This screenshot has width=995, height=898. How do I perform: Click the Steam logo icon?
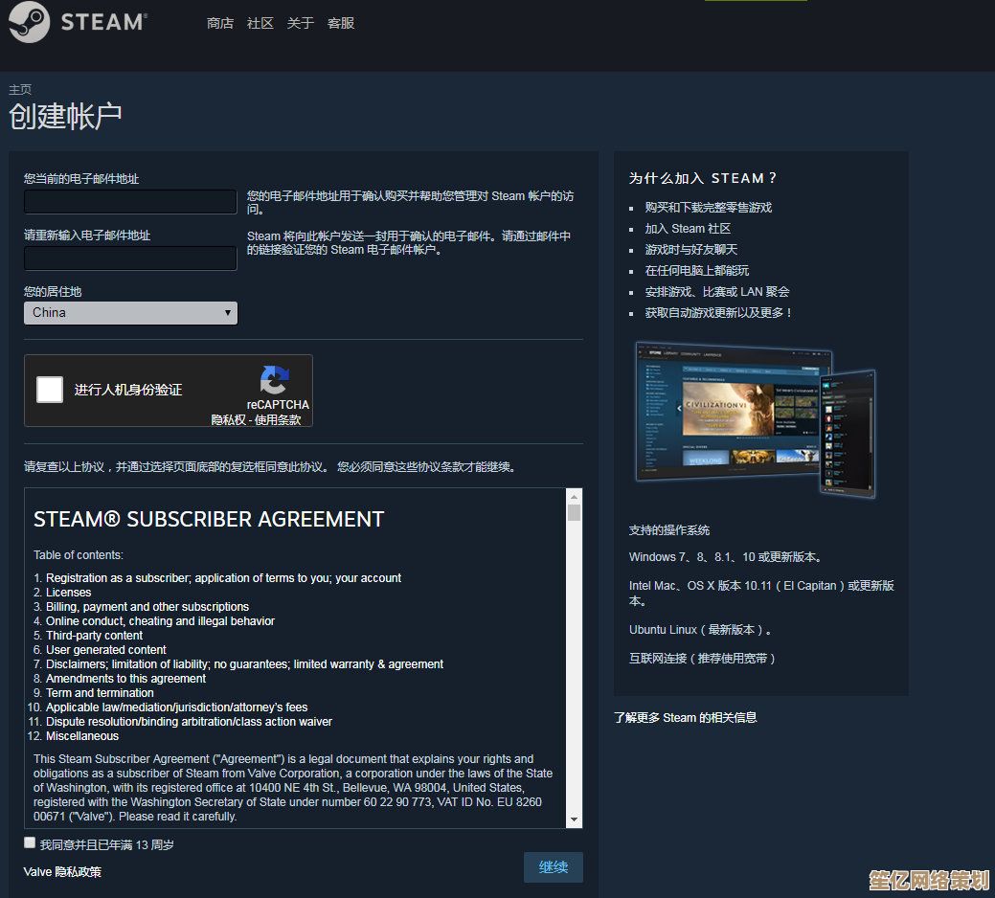click(x=29, y=22)
